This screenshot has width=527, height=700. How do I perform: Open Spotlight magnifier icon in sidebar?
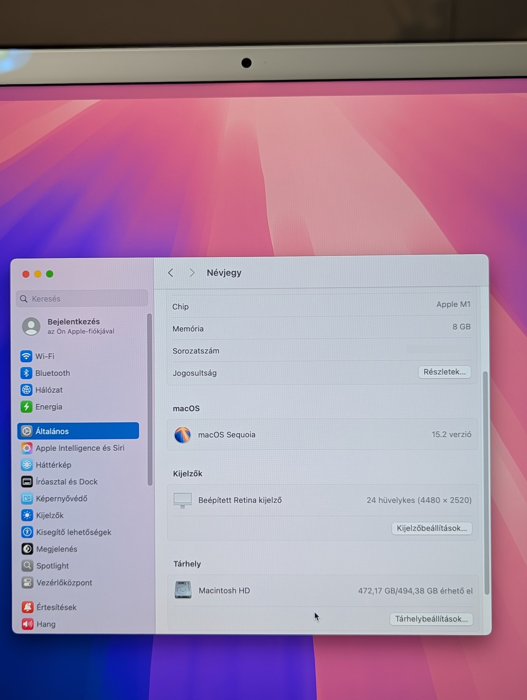[27, 565]
